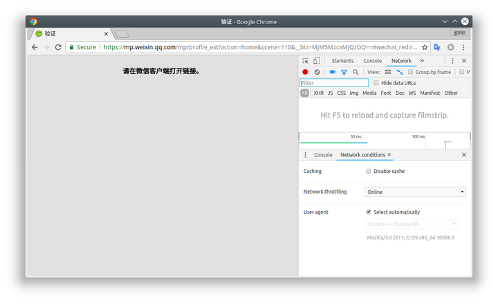Switch to the top Console tab
The image size is (498, 303).
pyautogui.click(x=373, y=61)
